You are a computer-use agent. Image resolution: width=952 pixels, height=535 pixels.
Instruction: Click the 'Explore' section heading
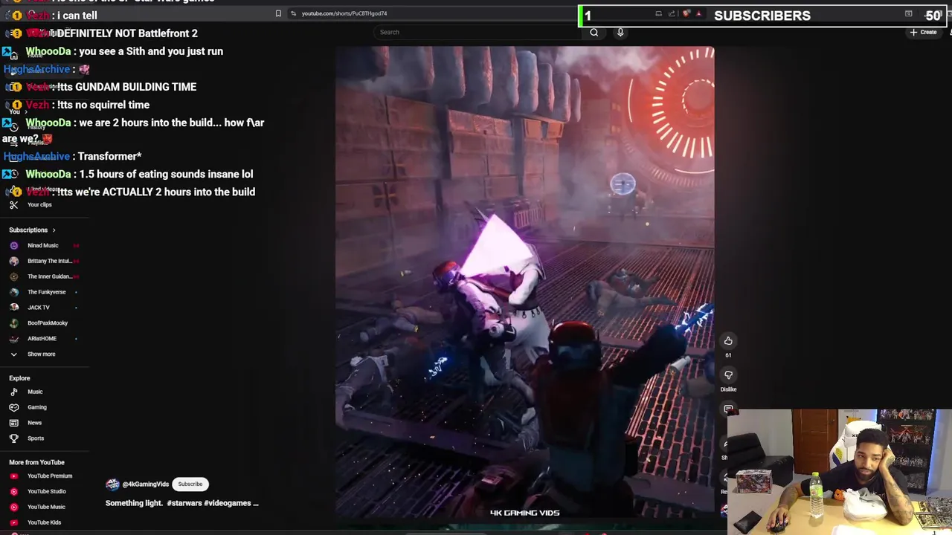click(x=19, y=378)
